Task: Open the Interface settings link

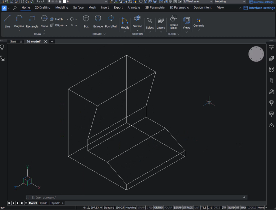Action: 259,8
